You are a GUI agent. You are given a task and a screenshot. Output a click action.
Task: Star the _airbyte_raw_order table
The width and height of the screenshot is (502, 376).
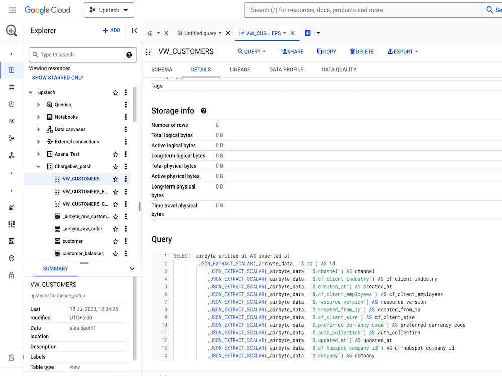116,229
